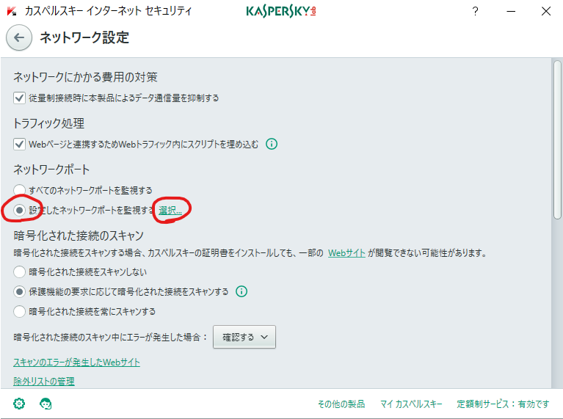Open help via the question mark icon
Image resolution: width=563 pixels, height=419 pixels.
click(x=475, y=12)
